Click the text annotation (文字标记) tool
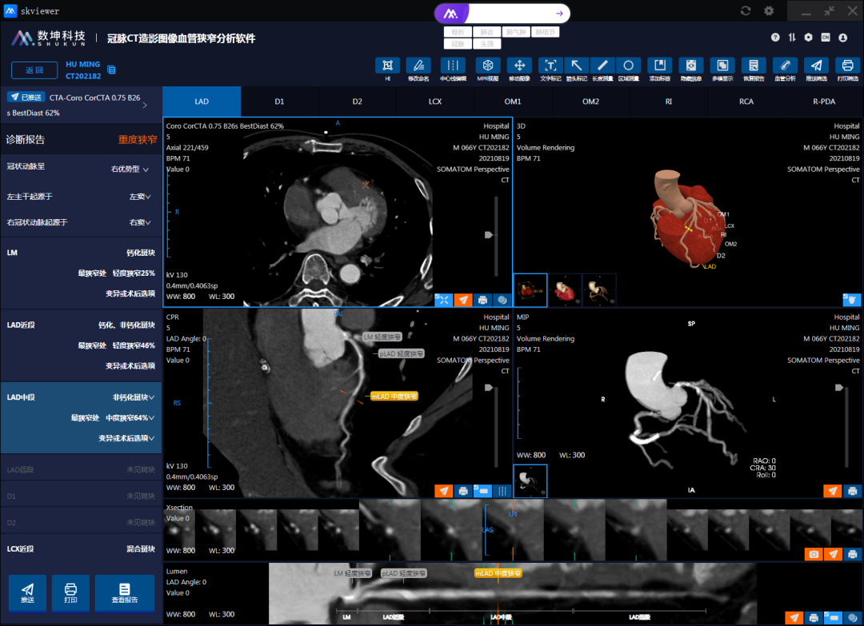Image resolution: width=864 pixels, height=626 pixels. (x=550, y=66)
